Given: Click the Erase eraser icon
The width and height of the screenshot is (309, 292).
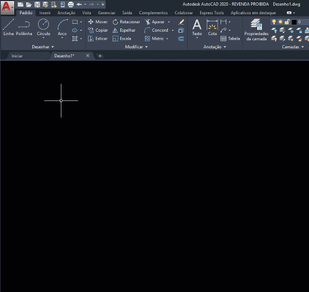Looking at the screenshot, I should [x=181, y=22].
